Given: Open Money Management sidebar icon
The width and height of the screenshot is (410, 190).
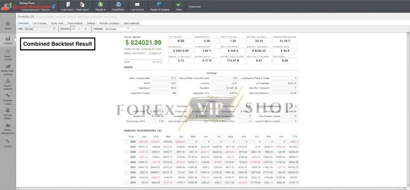Looking at the screenshot, I should click(x=8, y=129).
